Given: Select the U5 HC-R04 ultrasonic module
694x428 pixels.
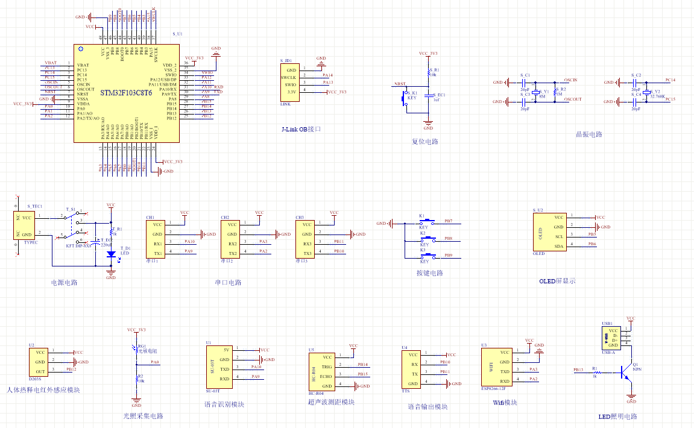Looking at the screenshot, I should click(x=321, y=372).
